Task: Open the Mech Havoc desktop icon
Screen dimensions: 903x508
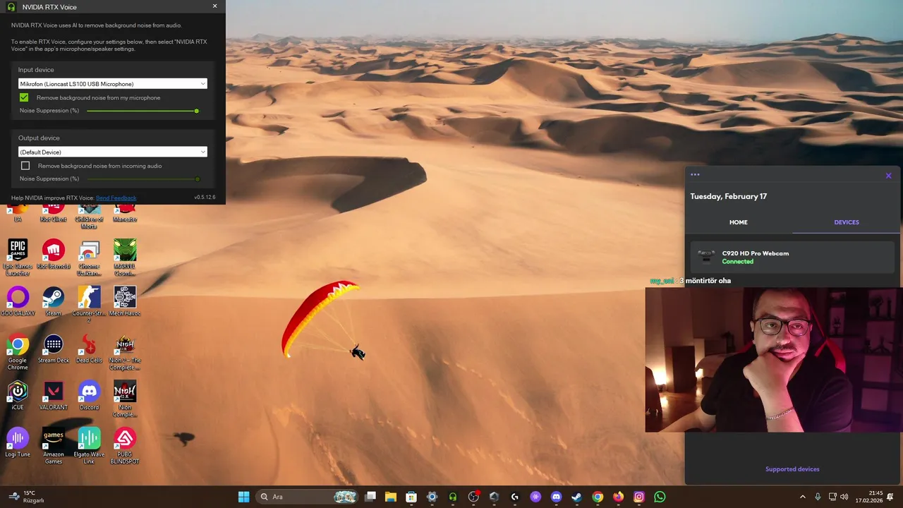Action: tap(125, 301)
